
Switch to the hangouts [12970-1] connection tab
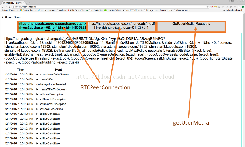(x=122, y=27)
